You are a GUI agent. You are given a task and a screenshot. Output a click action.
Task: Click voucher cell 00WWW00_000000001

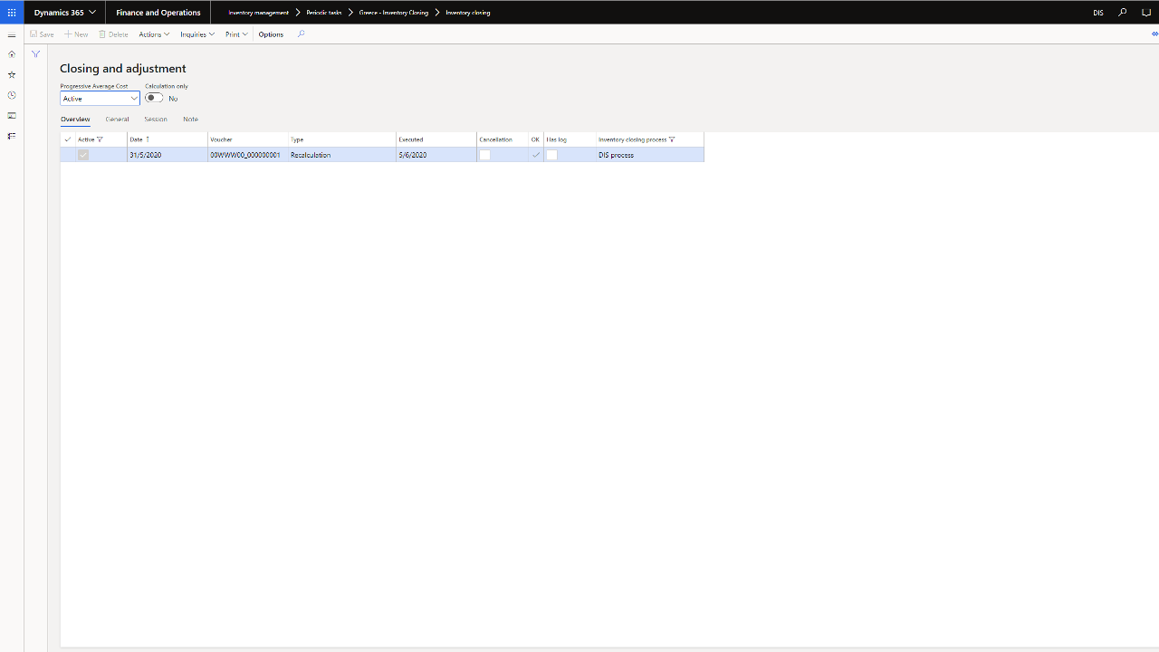click(x=247, y=155)
